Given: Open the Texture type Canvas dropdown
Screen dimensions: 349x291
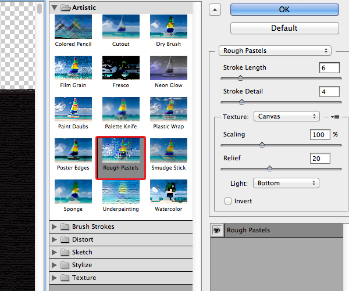Looking at the screenshot, I should coord(287,116).
